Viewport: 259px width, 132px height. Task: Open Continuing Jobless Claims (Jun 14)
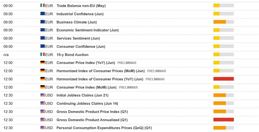[87, 103]
